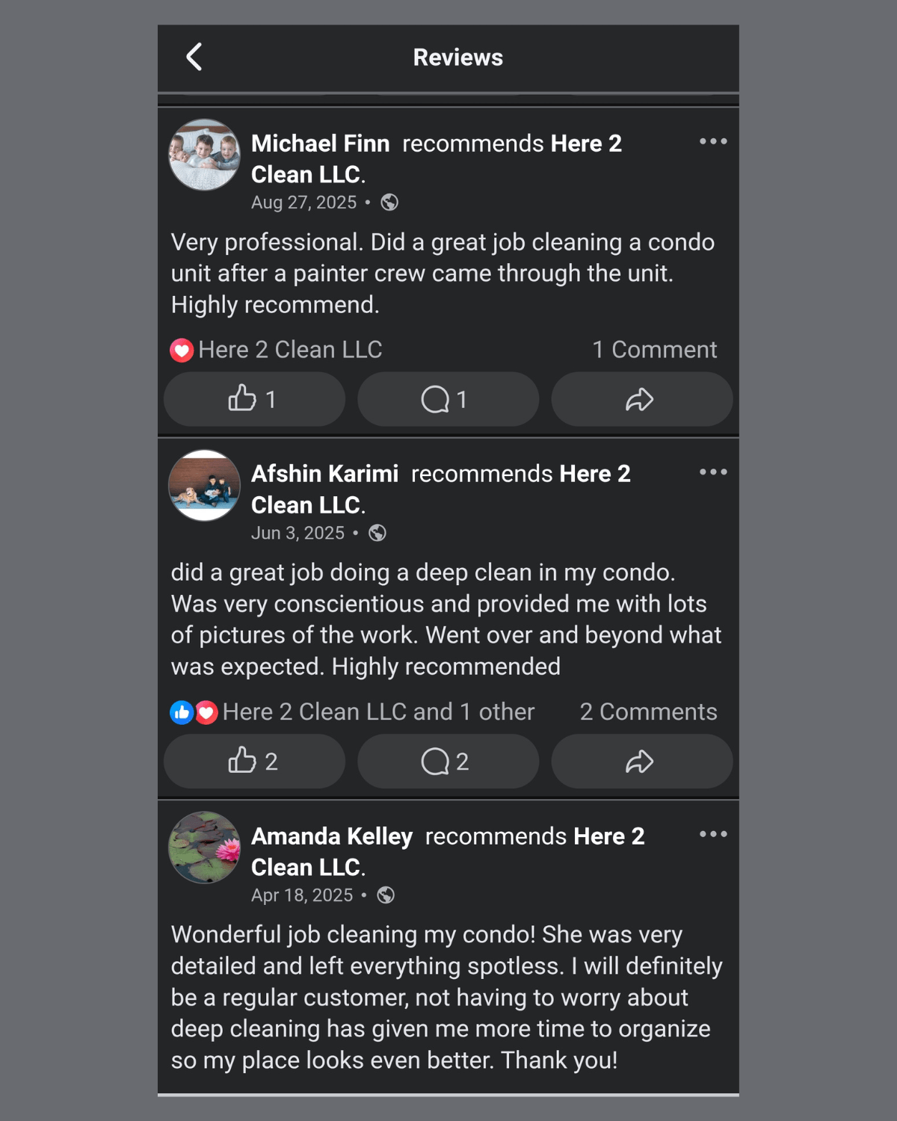Viewport: 897px width, 1121px height.
Task: Share Afshin Karimi's review
Action: pos(641,761)
